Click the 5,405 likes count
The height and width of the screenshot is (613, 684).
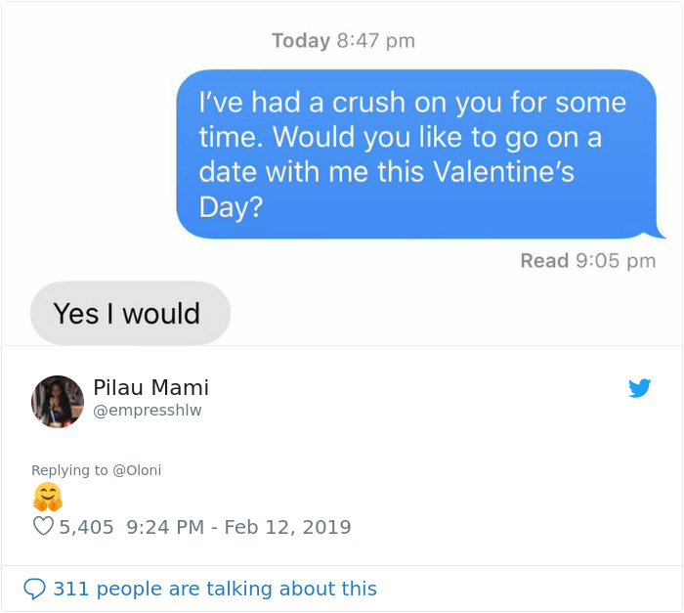tap(86, 527)
